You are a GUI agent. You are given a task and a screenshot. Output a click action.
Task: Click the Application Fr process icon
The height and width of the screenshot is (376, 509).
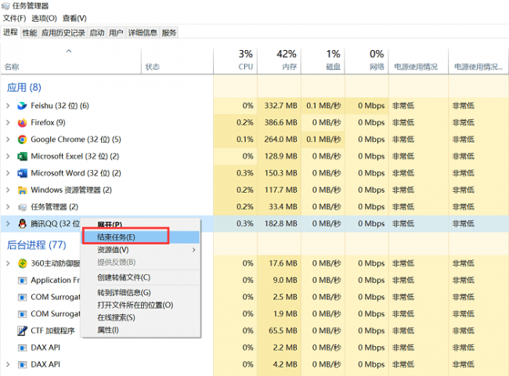[22, 280]
